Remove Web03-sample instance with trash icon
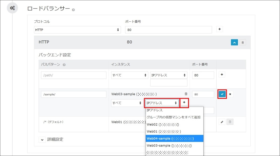 pyautogui.click(x=186, y=94)
